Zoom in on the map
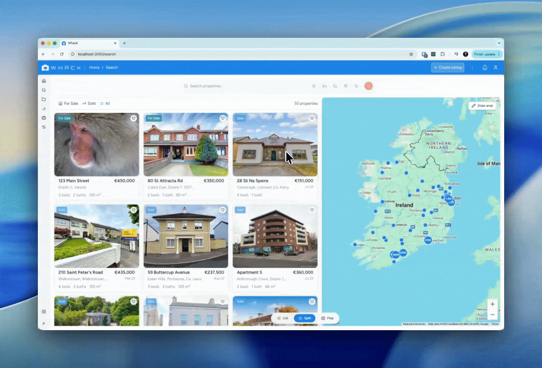The width and height of the screenshot is (542, 368). (492, 304)
